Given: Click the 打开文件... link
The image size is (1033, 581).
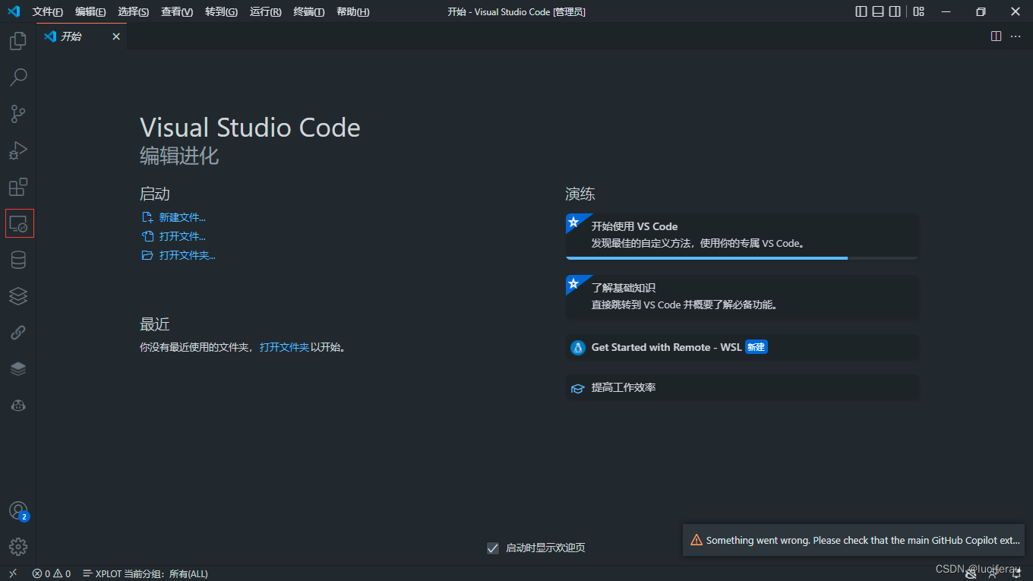Looking at the screenshot, I should [182, 236].
